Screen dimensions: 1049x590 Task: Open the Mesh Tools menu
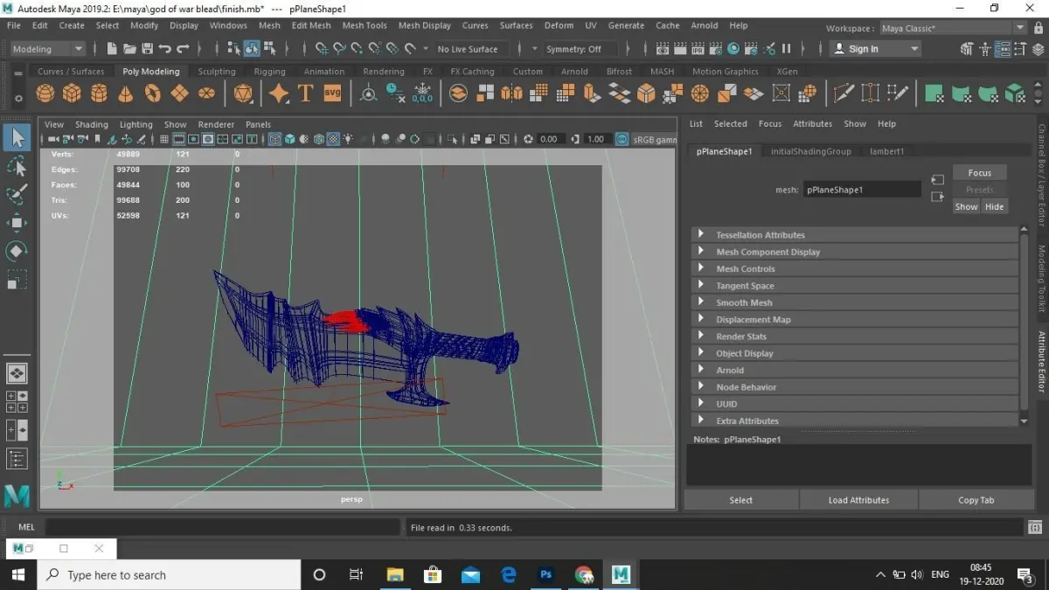tap(365, 25)
